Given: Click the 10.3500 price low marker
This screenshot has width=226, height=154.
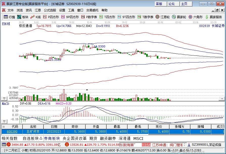Looking at the screenshot, I should coord(55,59).
